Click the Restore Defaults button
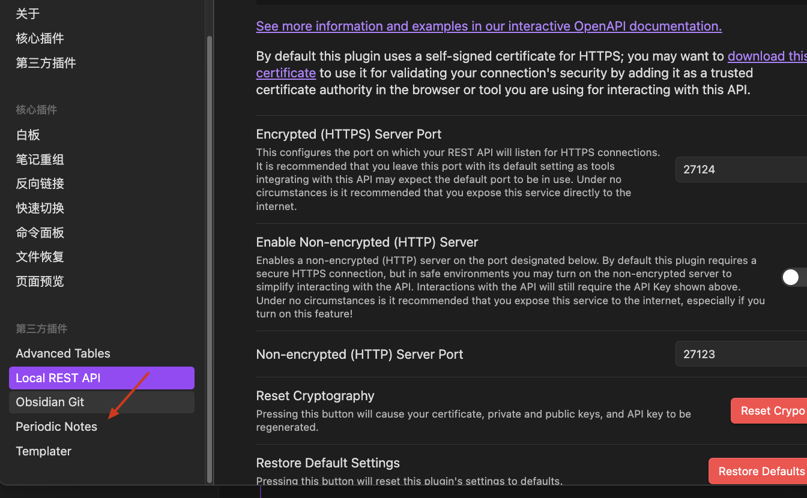The image size is (807, 498). [x=760, y=471]
